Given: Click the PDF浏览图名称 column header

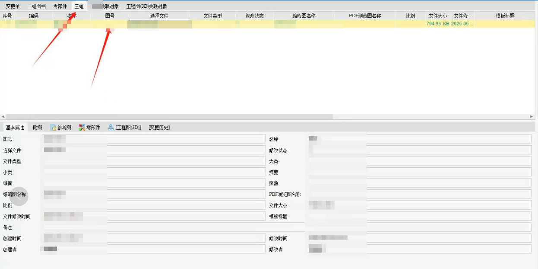Looking at the screenshot, I should tap(365, 16).
